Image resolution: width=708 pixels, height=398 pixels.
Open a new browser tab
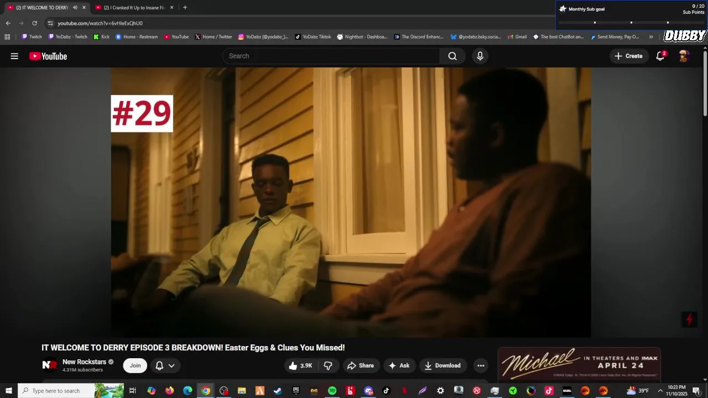coord(185,7)
